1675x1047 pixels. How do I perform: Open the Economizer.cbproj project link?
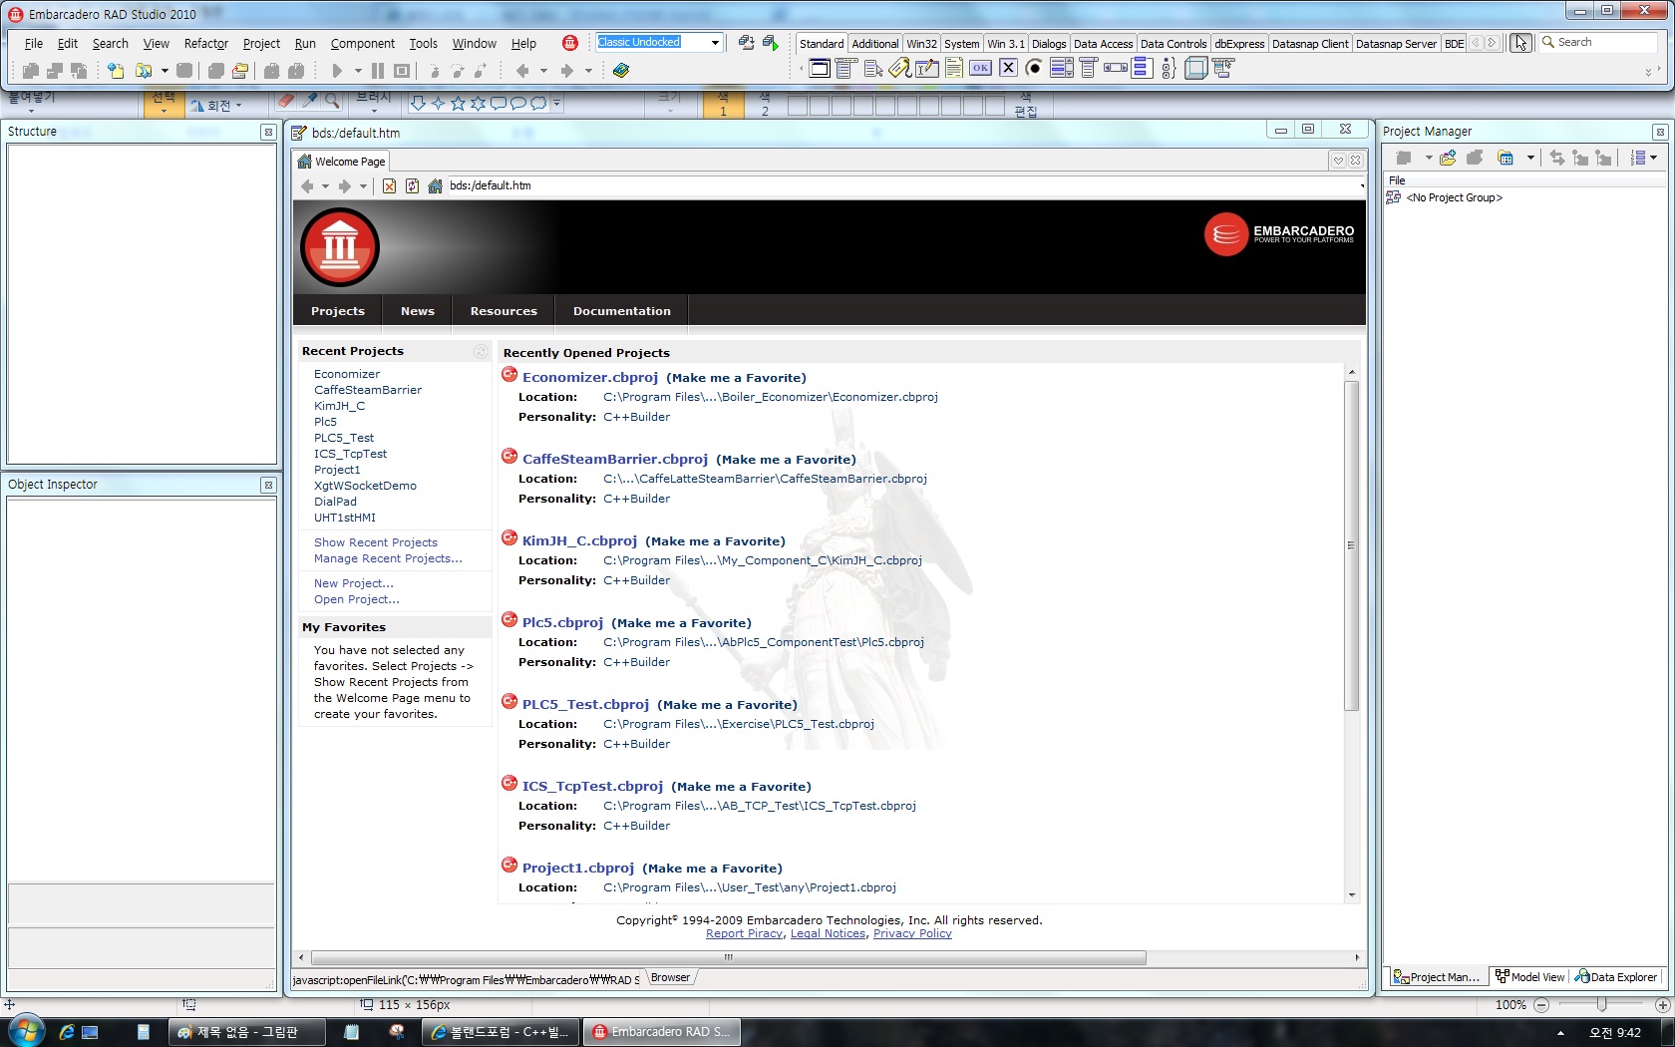click(x=589, y=378)
